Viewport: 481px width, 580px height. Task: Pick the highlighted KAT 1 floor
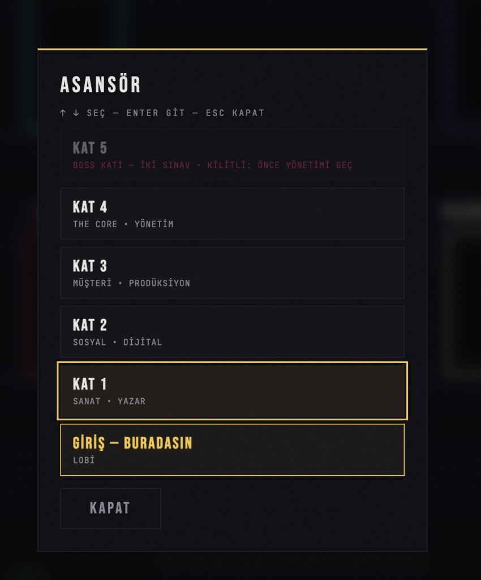point(233,391)
